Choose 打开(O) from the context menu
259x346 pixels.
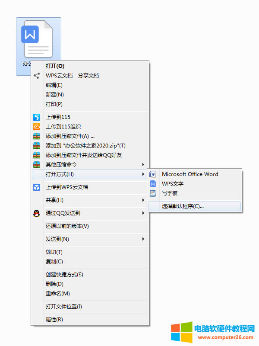click(90, 66)
